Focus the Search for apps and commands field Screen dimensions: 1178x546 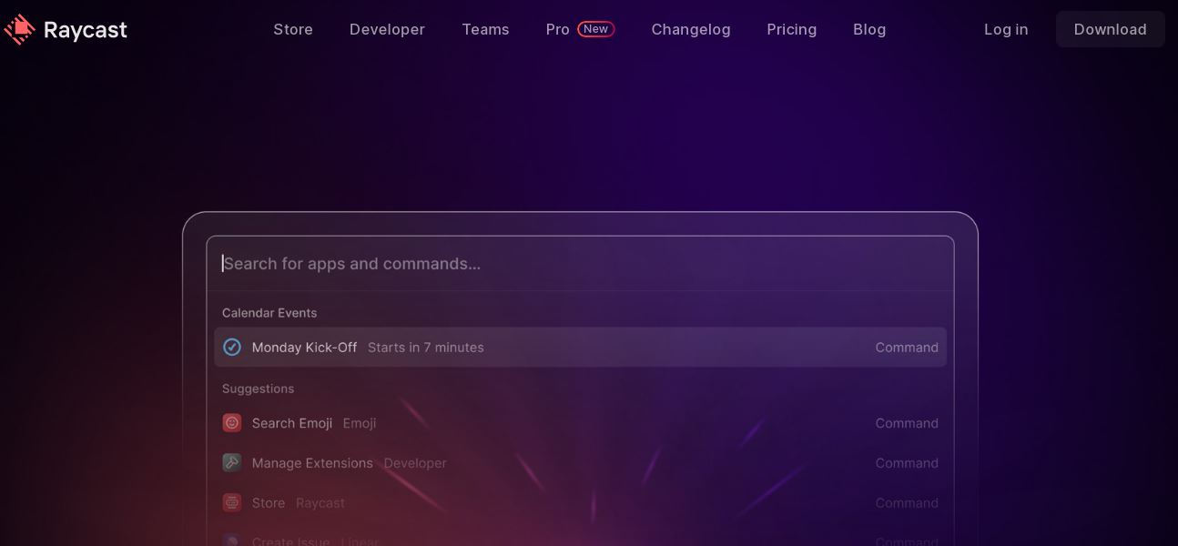tap(580, 264)
